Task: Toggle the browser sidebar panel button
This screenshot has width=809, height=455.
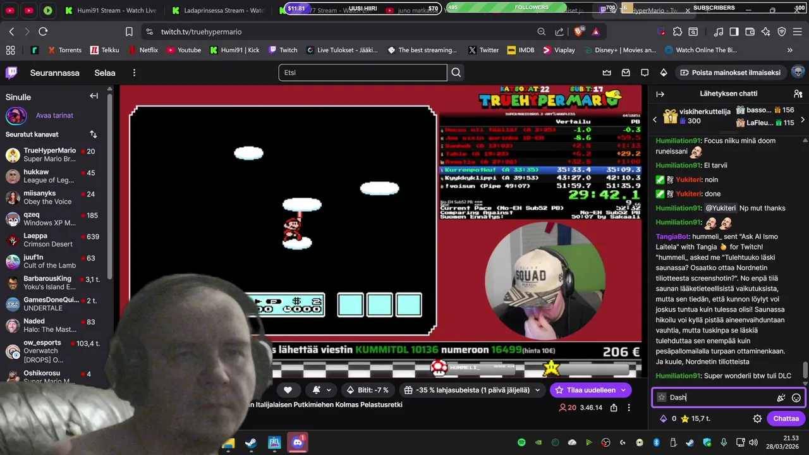Action: click(x=734, y=32)
